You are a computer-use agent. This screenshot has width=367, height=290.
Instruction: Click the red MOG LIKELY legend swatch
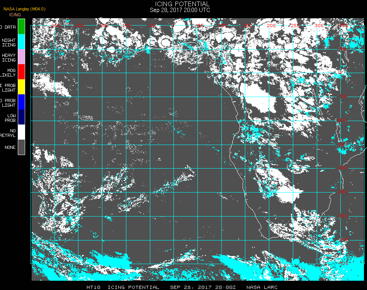coord(22,72)
